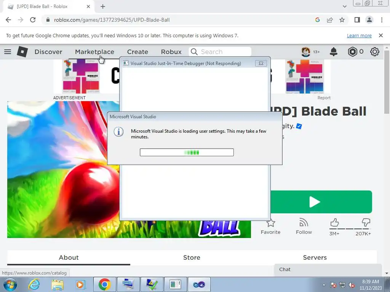The height and width of the screenshot is (292, 390).
Task: Click the Visual Studio loading progress bar
Action: (x=187, y=152)
